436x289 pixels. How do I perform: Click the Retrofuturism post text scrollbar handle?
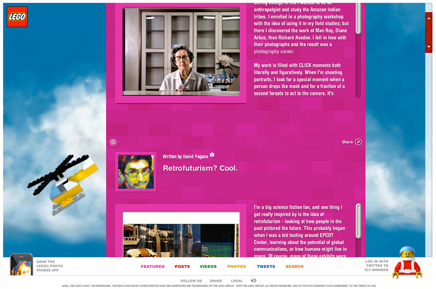(x=358, y=221)
